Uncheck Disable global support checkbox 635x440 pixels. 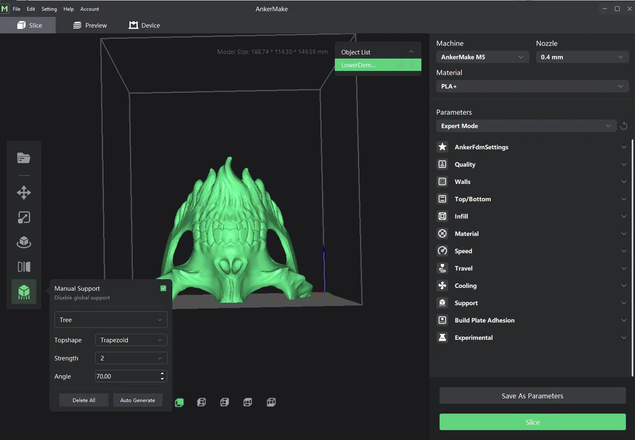[x=163, y=288]
